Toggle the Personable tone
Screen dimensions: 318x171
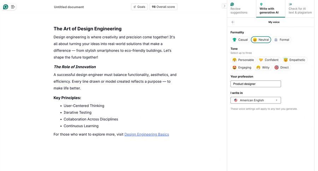tap(243, 60)
